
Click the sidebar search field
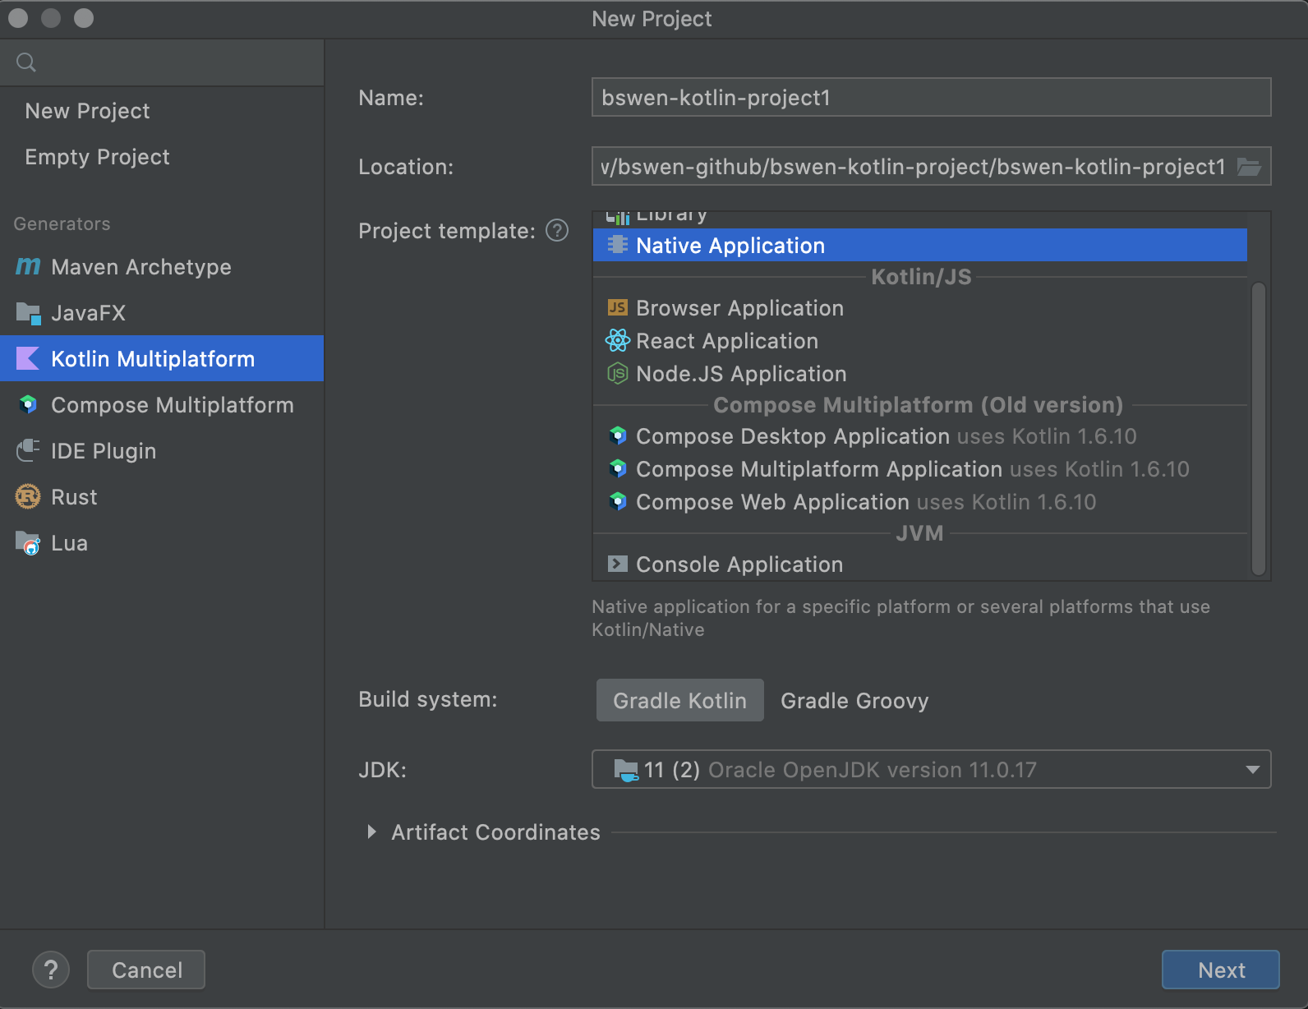(162, 62)
